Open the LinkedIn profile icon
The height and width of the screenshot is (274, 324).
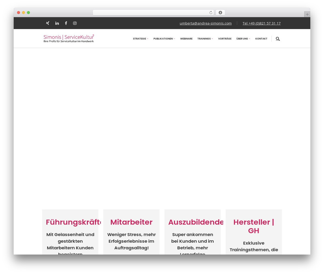coord(57,23)
